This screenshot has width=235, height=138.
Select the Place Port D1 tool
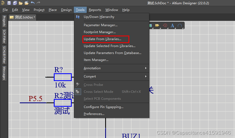tap(157, 25)
